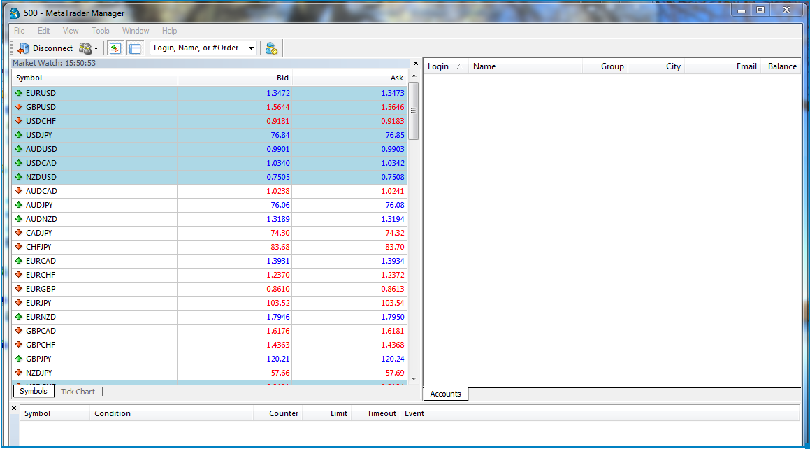Select the Accounts tab
810x449 pixels.
click(445, 394)
